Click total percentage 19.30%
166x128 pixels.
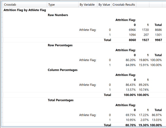[144, 125]
